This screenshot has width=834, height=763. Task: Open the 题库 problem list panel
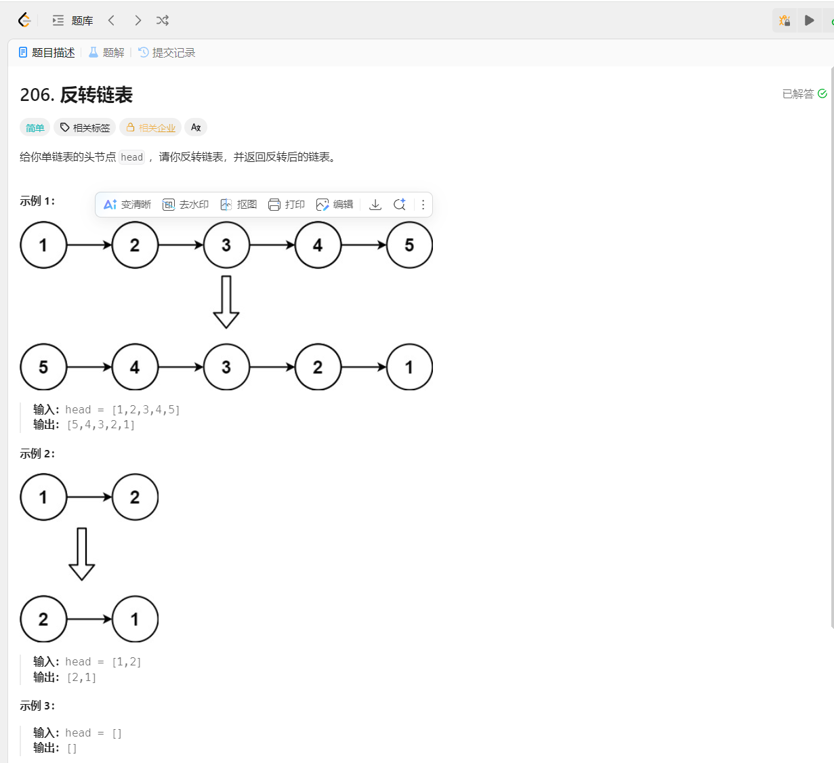pyautogui.click(x=73, y=21)
